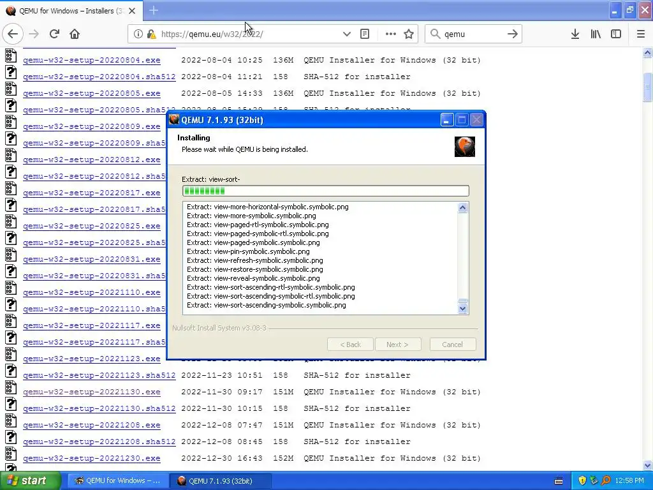Screen dimensions: 653x490
Task: Open the Firefox home page
Action: click(75, 34)
